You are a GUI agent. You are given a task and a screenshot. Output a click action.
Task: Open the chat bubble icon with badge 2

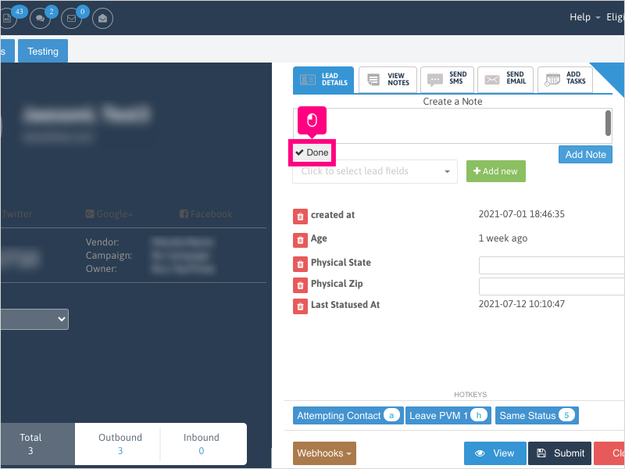41,18
